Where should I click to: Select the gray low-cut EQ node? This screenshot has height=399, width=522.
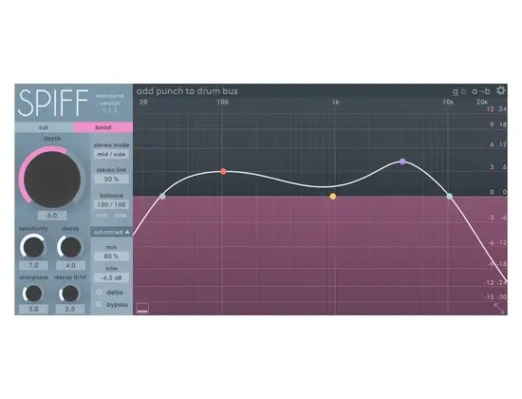(162, 197)
